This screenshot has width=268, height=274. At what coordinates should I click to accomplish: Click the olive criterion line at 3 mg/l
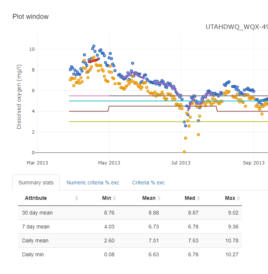point(151,122)
